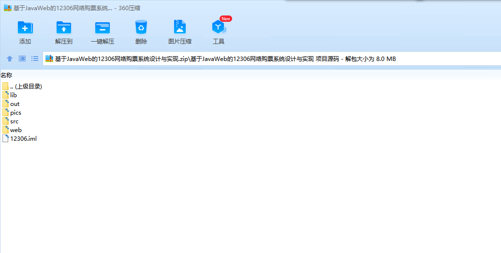Select the pics folder
The height and width of the screenshot is (253, 501).
pyautogui.click(x=12, y=112)
